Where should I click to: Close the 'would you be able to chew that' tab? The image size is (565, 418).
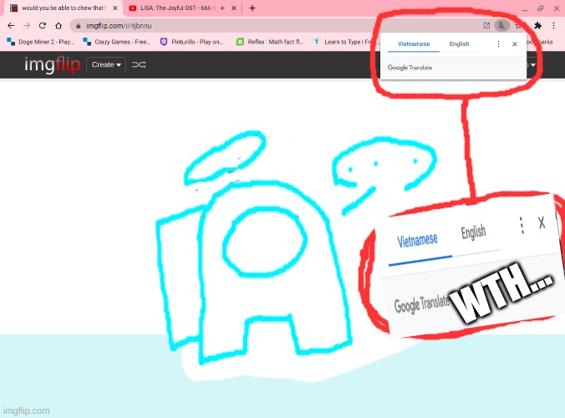[x=115, y=8]
